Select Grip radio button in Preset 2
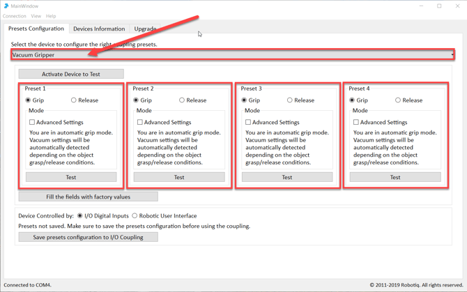467x292 pixels. pos(137,100)
